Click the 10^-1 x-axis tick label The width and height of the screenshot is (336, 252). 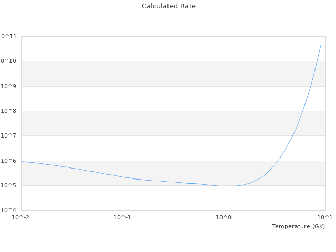pyautogui.click(x=122, y=217)
